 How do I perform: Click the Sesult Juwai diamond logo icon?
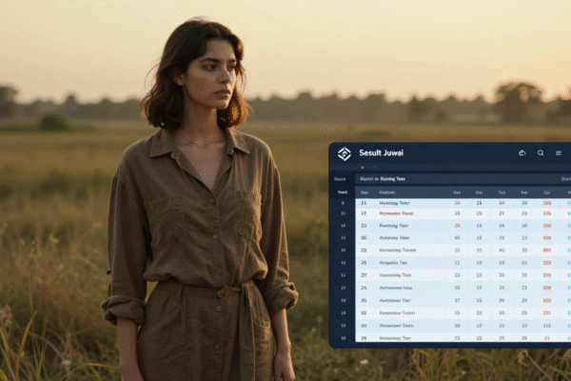(344, 153)
